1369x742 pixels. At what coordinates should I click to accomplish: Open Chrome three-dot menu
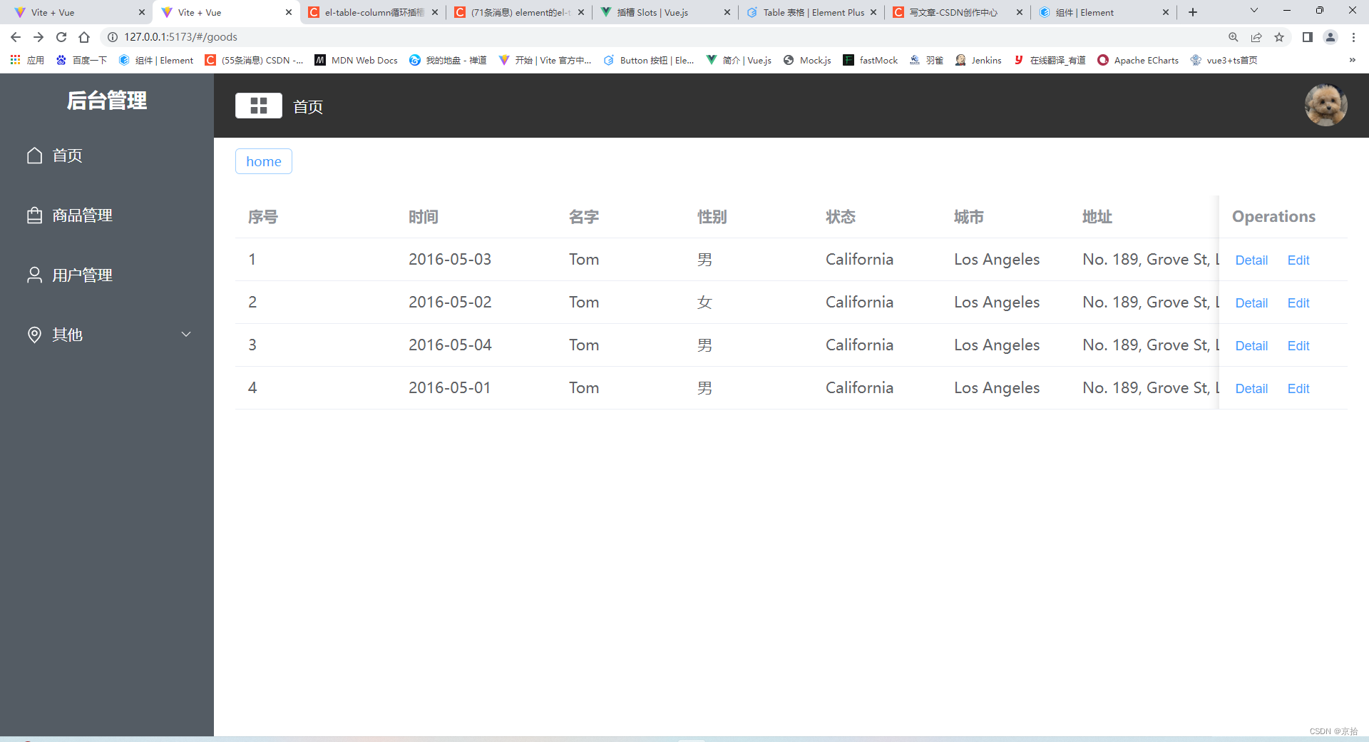coord(1353,37)
